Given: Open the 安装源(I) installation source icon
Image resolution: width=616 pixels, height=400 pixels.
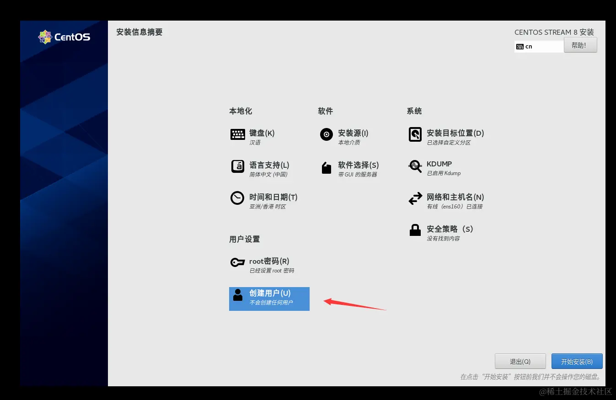Looking at the screenshot, I should [326, 134].
